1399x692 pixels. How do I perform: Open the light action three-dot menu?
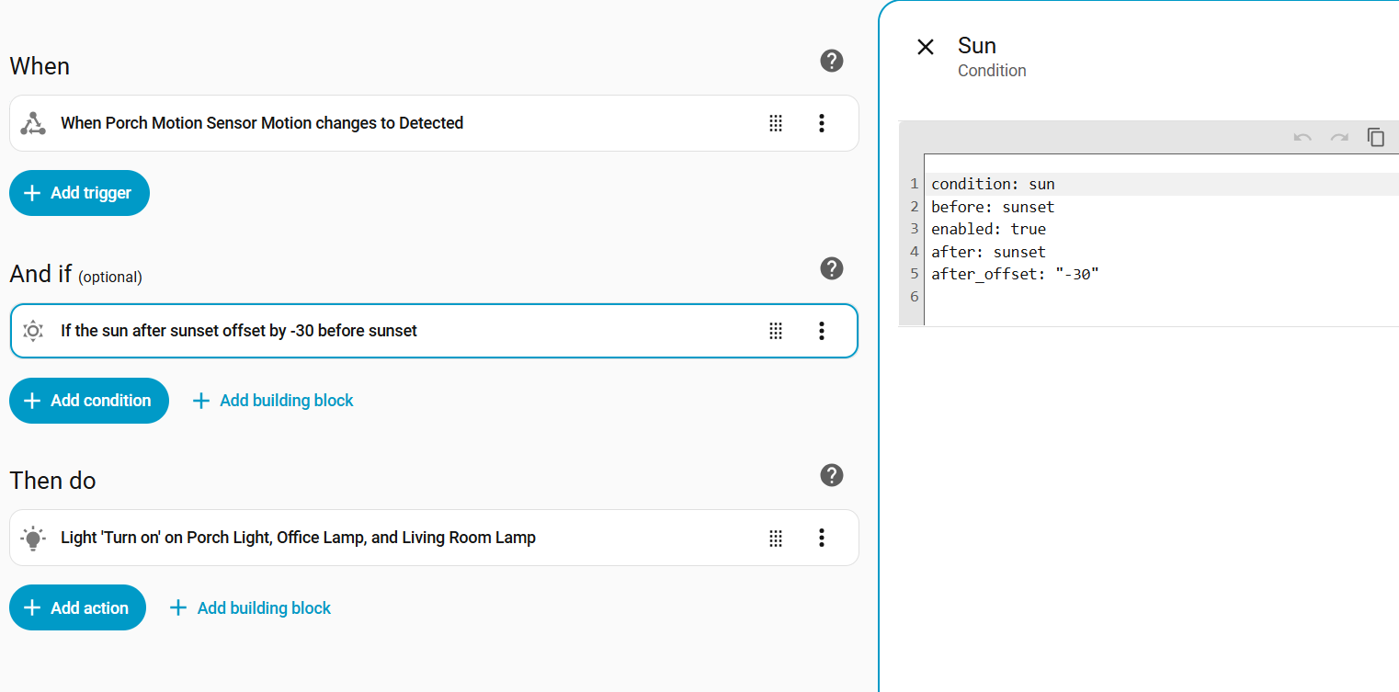pos(822,538)
